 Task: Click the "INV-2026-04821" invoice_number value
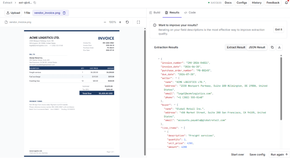[x=198, y=63]
